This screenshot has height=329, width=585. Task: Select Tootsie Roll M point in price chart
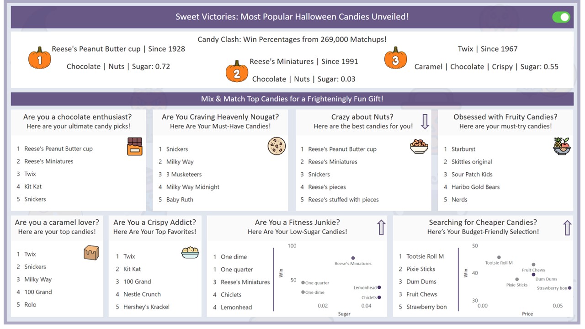click(x=499, y=258)
